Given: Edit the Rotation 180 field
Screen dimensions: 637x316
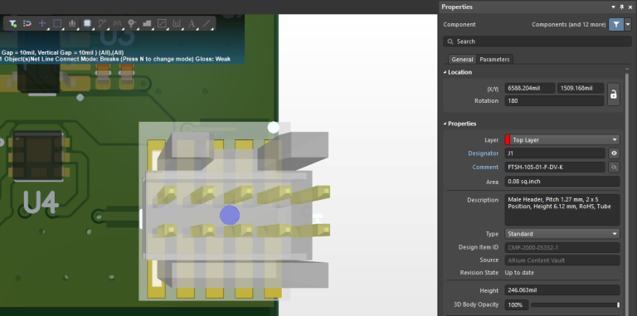Looking at the screenshot, I should [x=554, y=100].
